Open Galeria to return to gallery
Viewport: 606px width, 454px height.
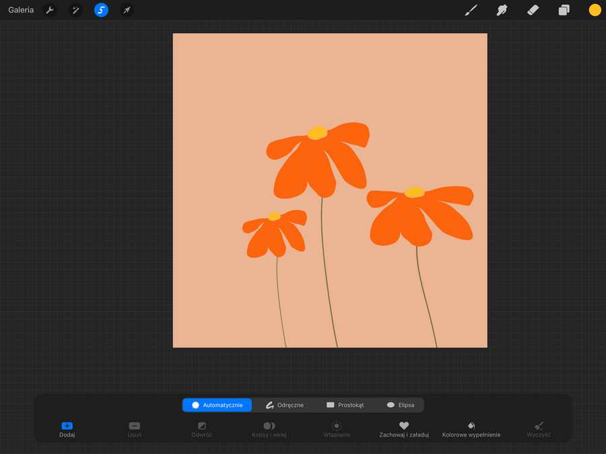(x=20, y=9)
